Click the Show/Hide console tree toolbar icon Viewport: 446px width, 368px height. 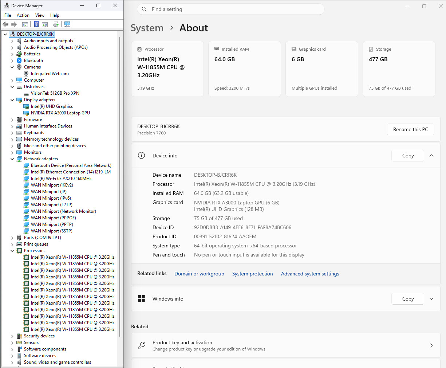25,24
